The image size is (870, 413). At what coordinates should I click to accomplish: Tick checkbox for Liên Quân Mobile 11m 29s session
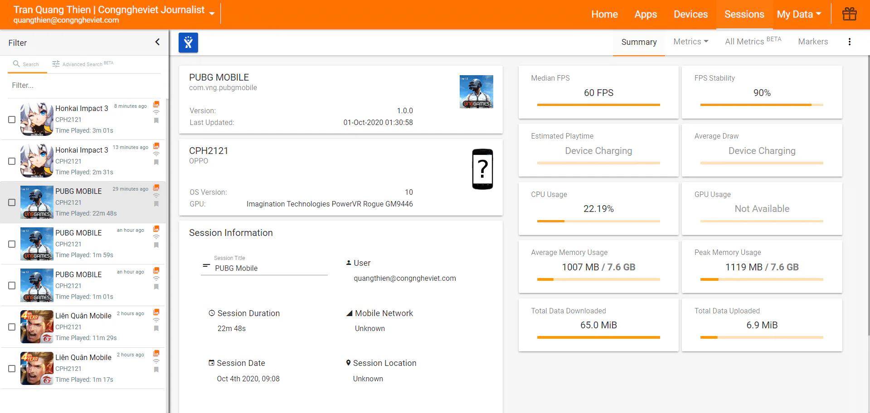coord(12,327)
